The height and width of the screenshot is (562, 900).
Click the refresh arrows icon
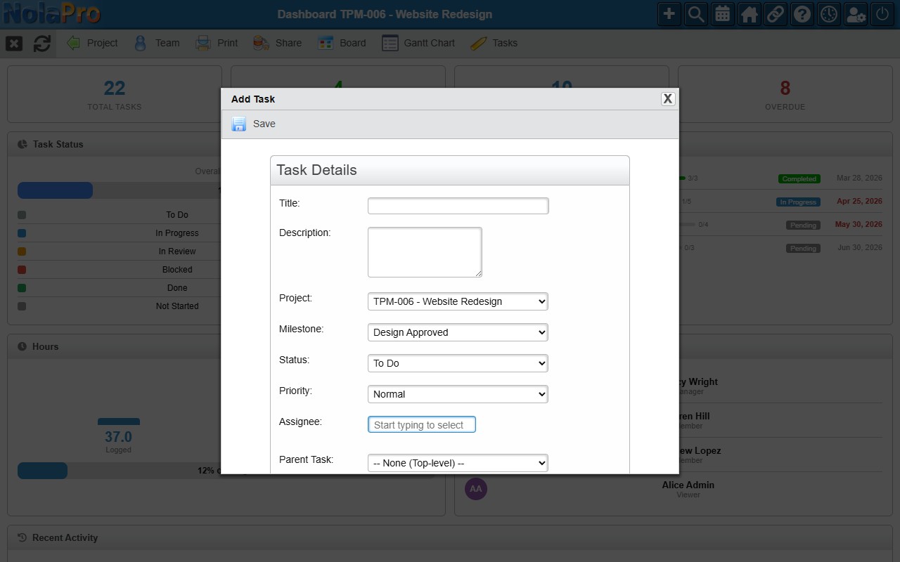point(42,44)
